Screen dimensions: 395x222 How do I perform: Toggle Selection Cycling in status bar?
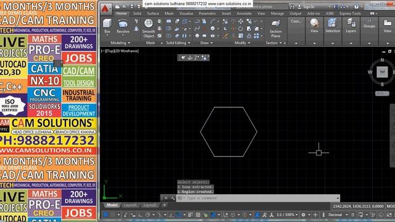pos(206,215)
